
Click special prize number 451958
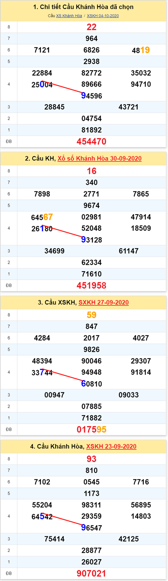(x=91, y=286)
